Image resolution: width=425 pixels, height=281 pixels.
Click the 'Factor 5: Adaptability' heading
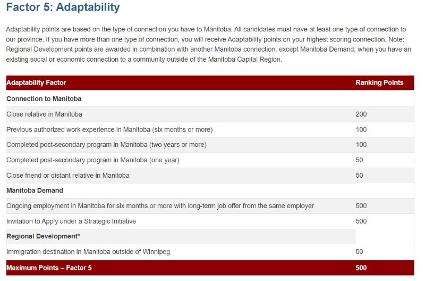(63, 7)
